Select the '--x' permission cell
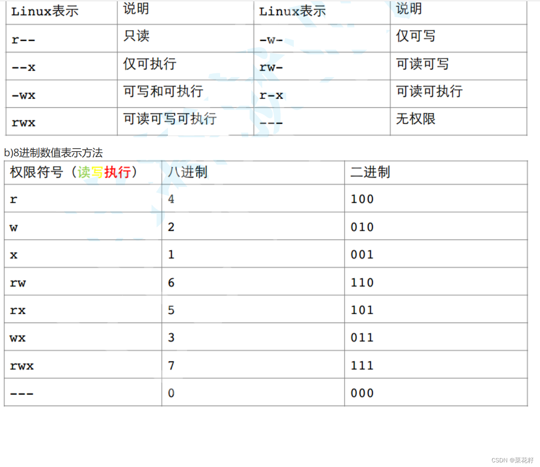Image resolution: width=540 pixels, height=467 pixels. point(61,66)
